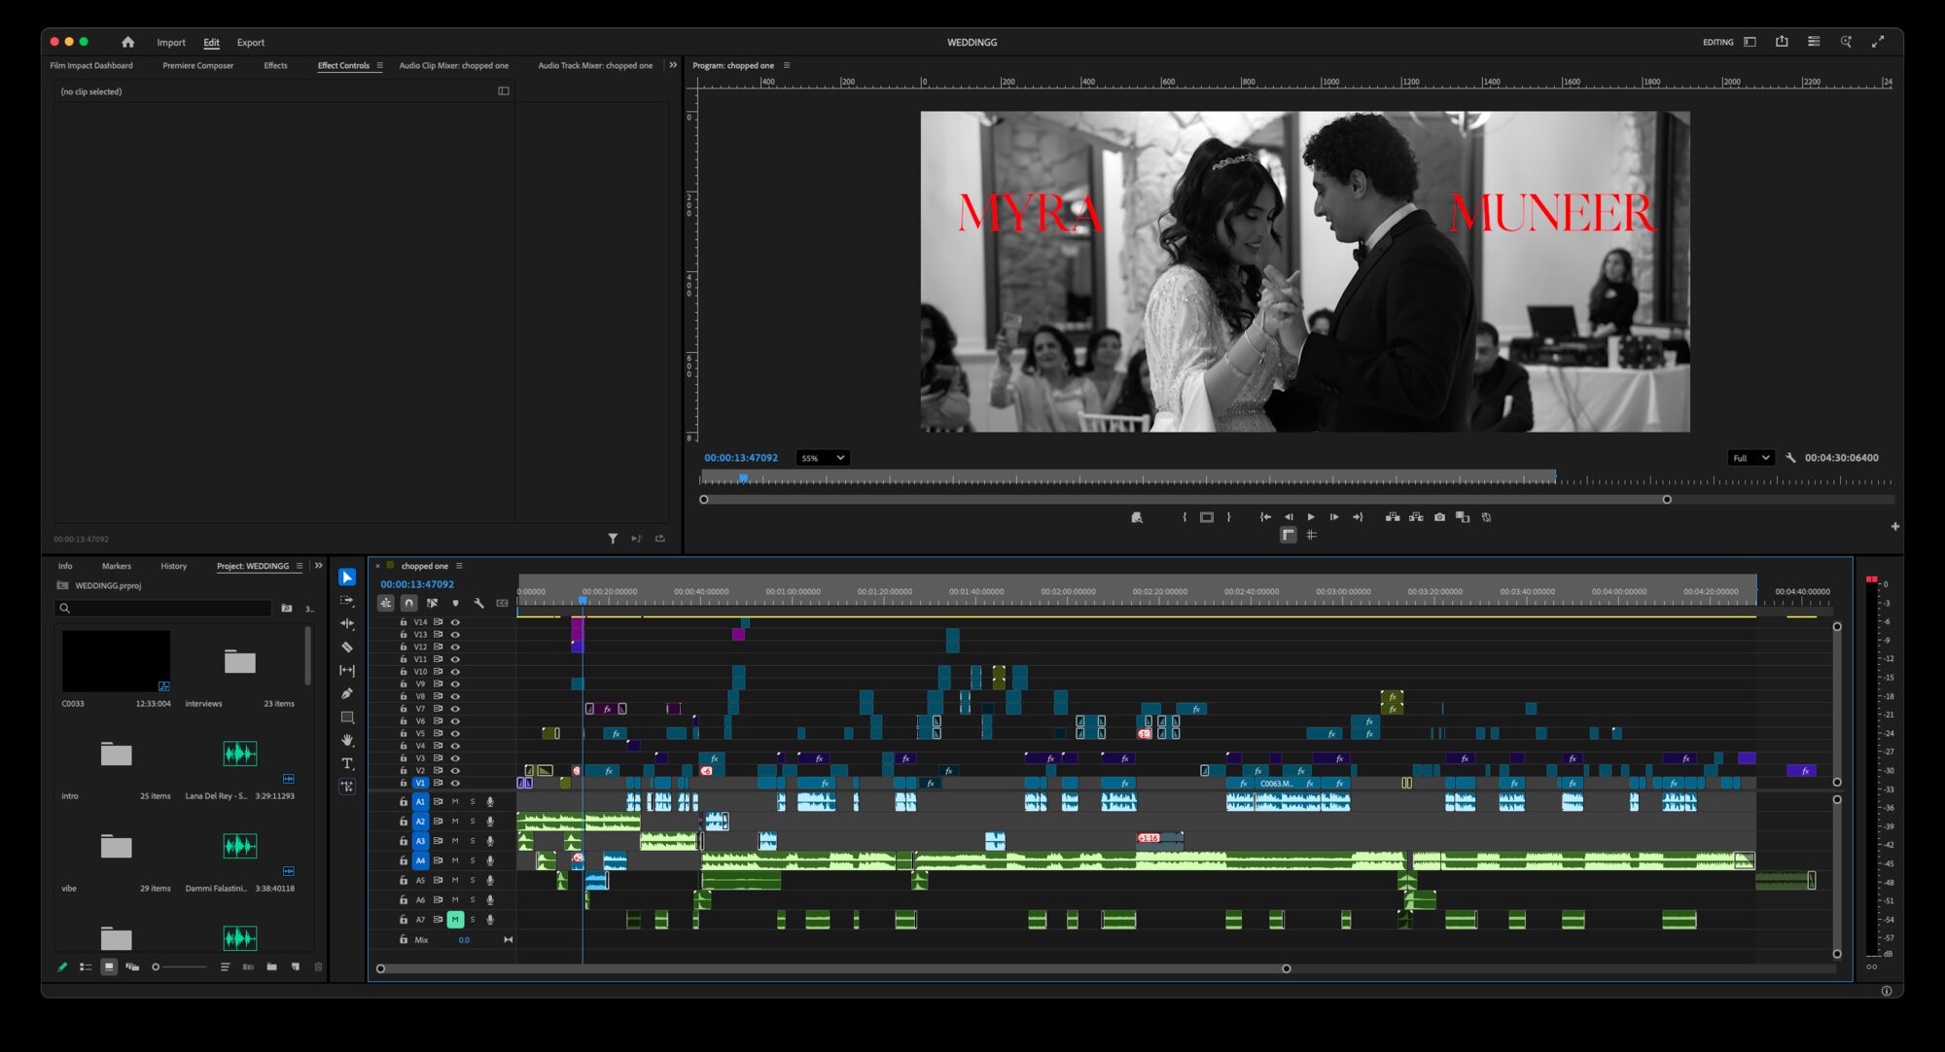The height and width of the screenshot is (1052, 1945).
Task: Click Go to Out point button
Action: 1358,517
